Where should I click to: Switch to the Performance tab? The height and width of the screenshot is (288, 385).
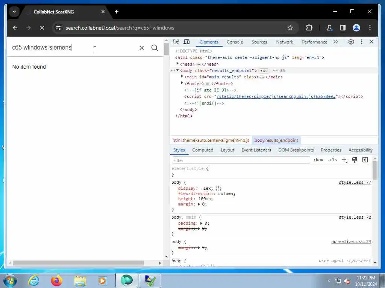(x=315, y=42)
